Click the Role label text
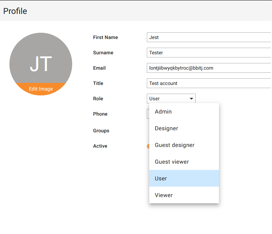Image resolution: width=272 pixels, height=234 pixels. click(98, 99)
